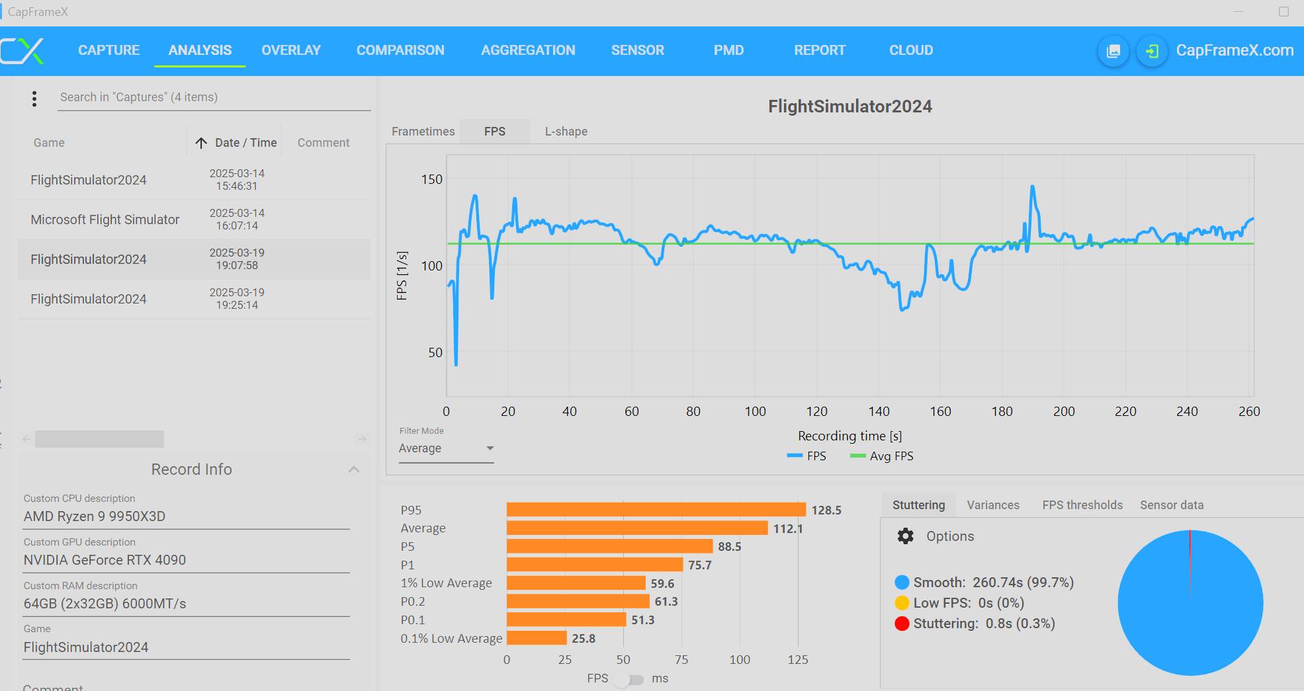The width and height of the screenshot is (1304, 691).
Task: Open the Variances tab
Action: pyautogui.click(x=993, y=505)
